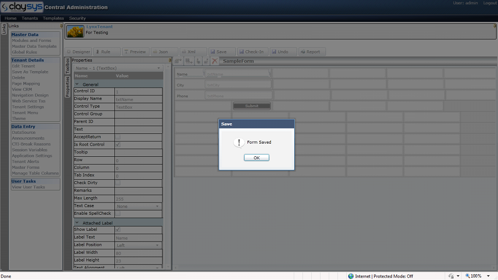Click the txtPhone text box on the form
The height and width of the screenshot is (280, 498).
point(238,95)
